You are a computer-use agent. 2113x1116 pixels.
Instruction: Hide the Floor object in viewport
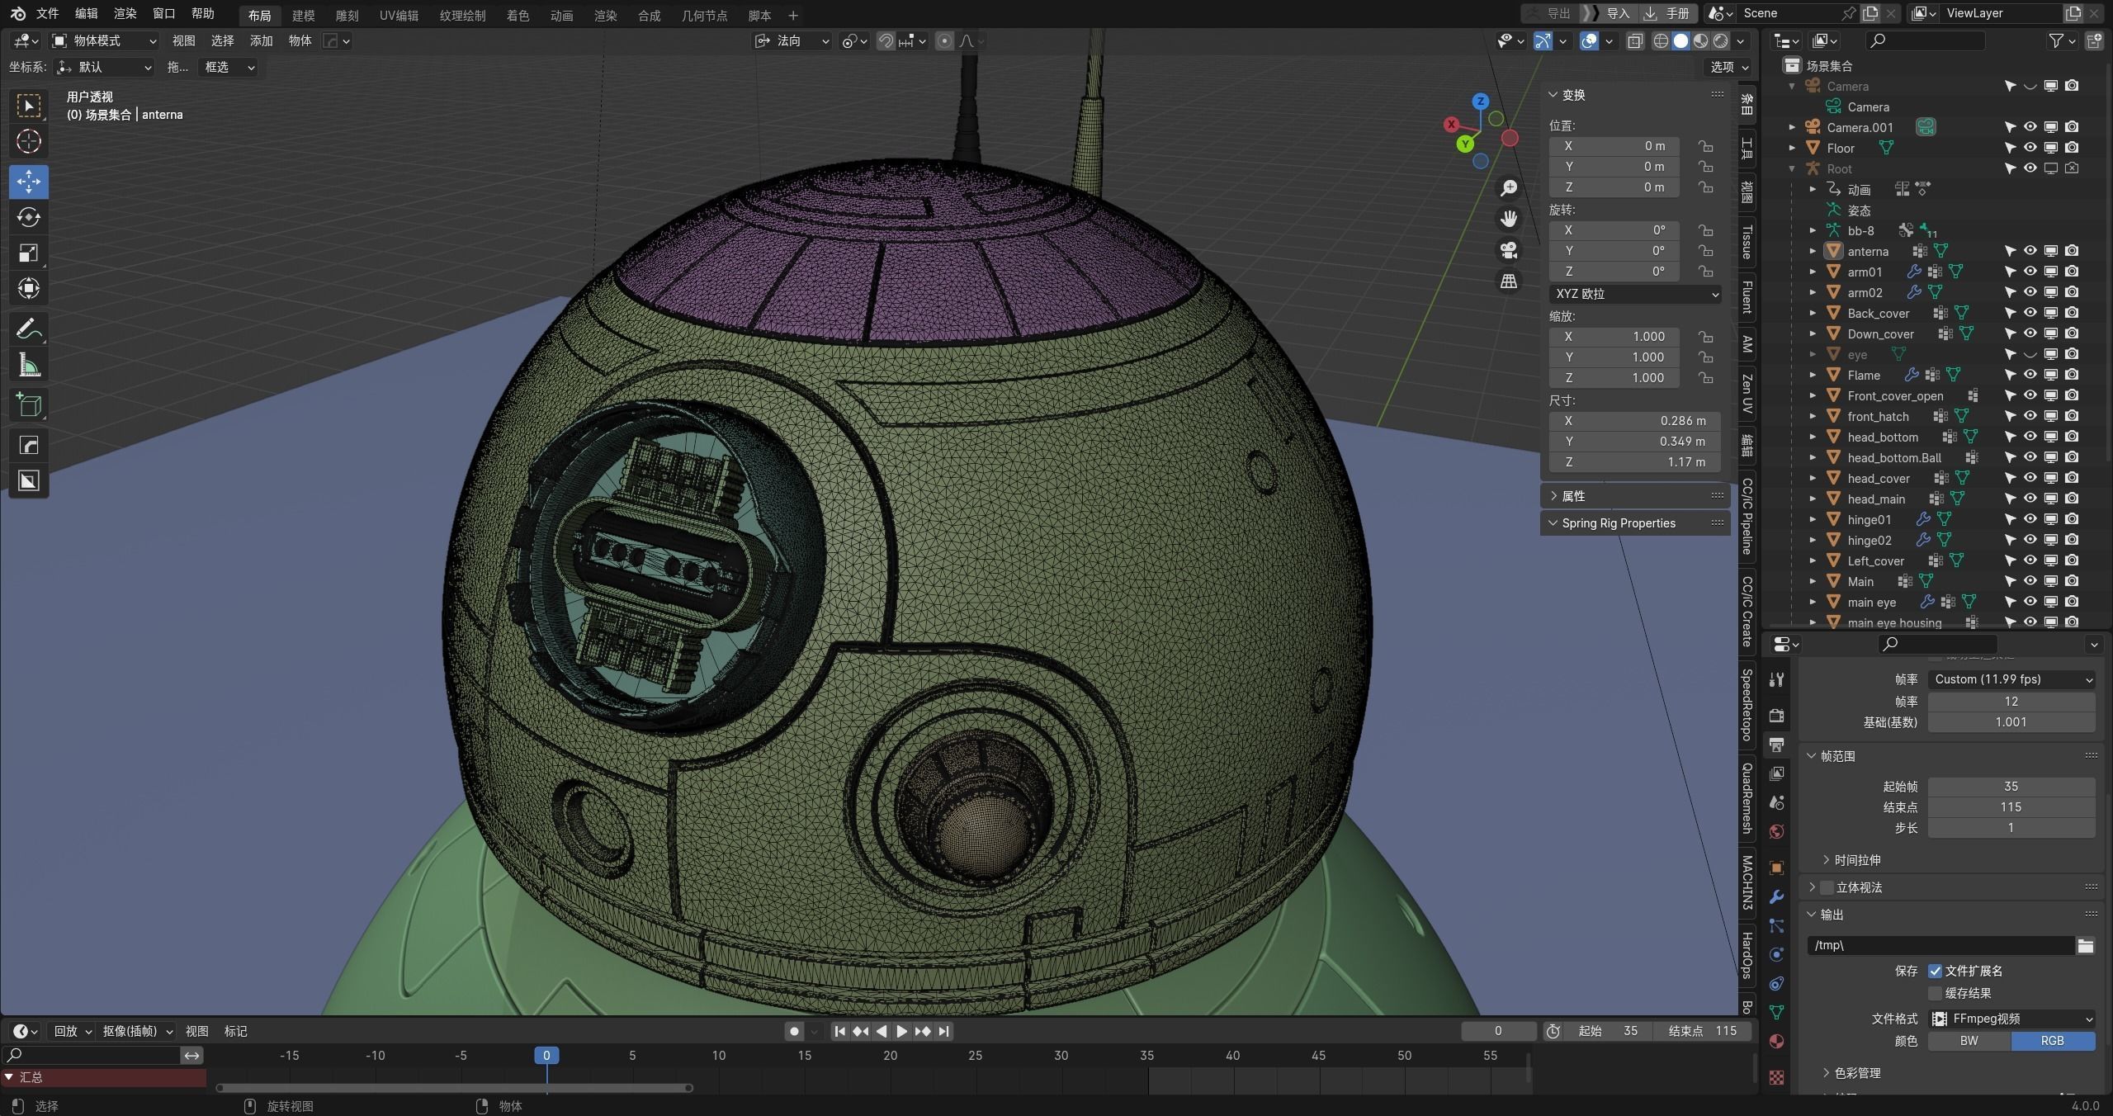click(2030, 148)
